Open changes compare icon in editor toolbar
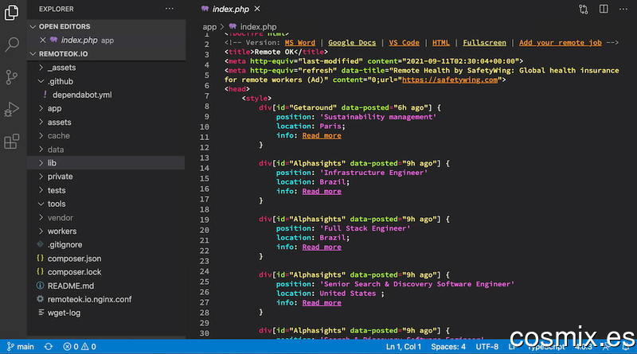The image size is (637, 354). tap(584, 9)
